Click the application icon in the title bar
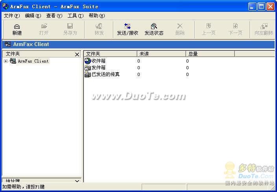 tap(6, 6)
